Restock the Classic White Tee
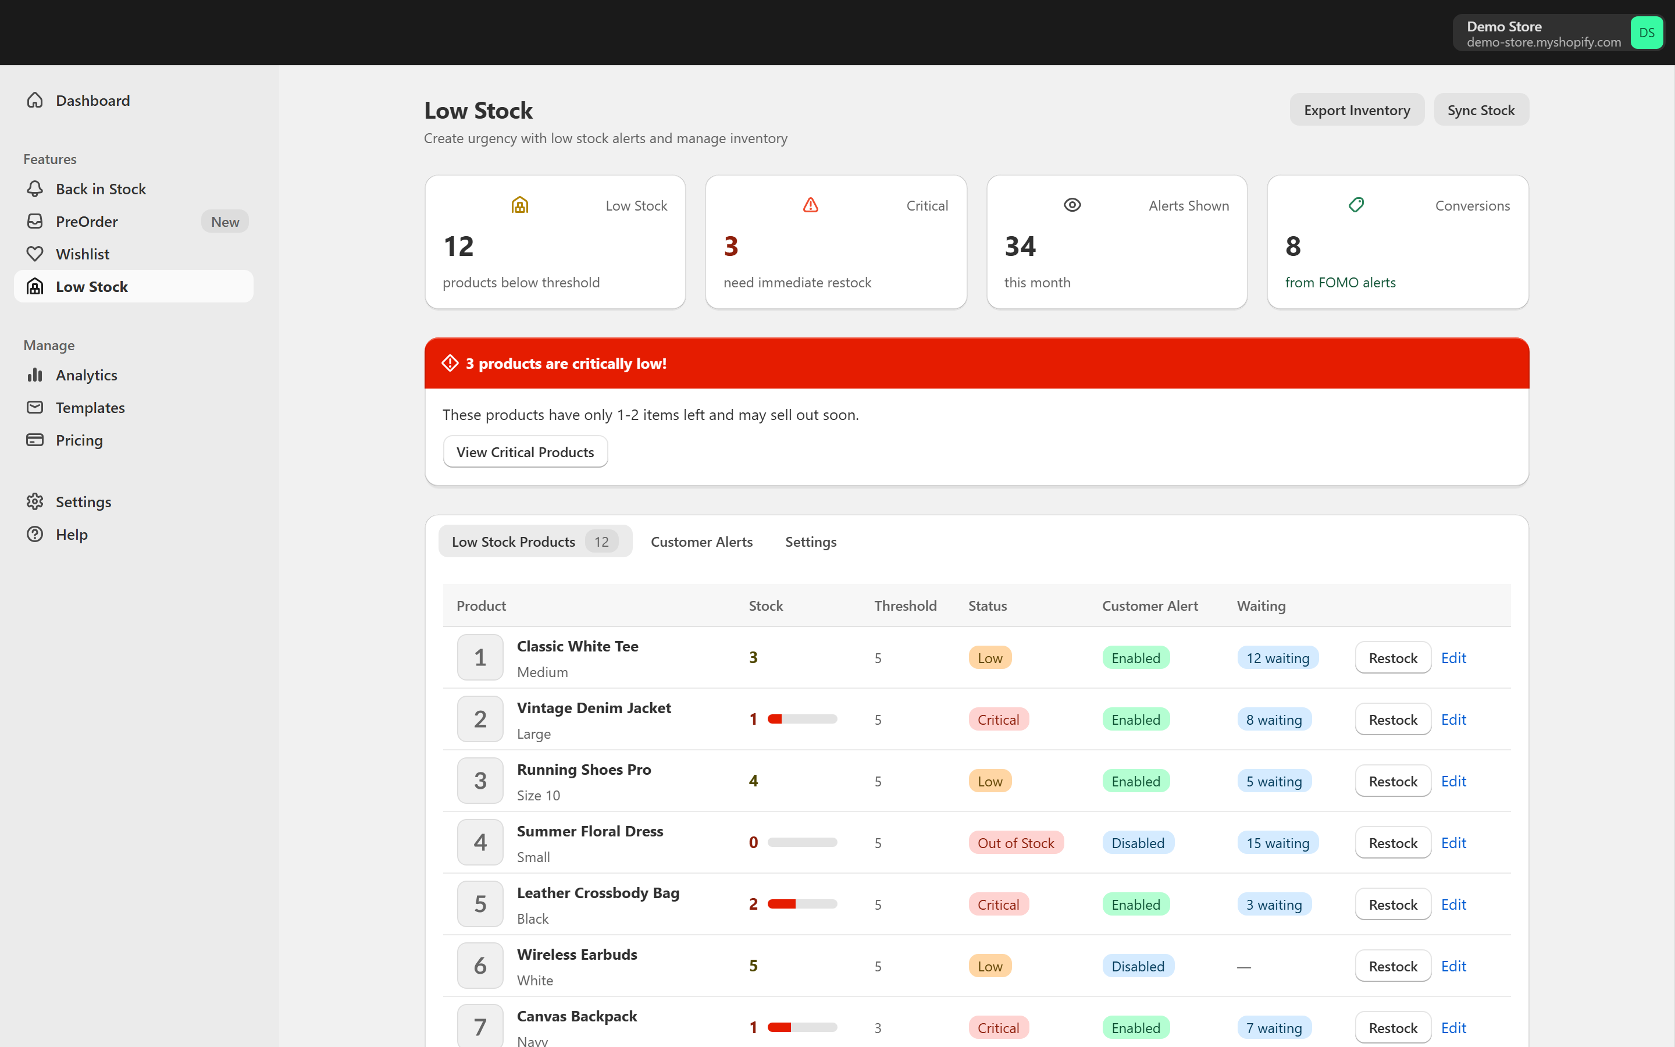 [x=1392, y=658]
